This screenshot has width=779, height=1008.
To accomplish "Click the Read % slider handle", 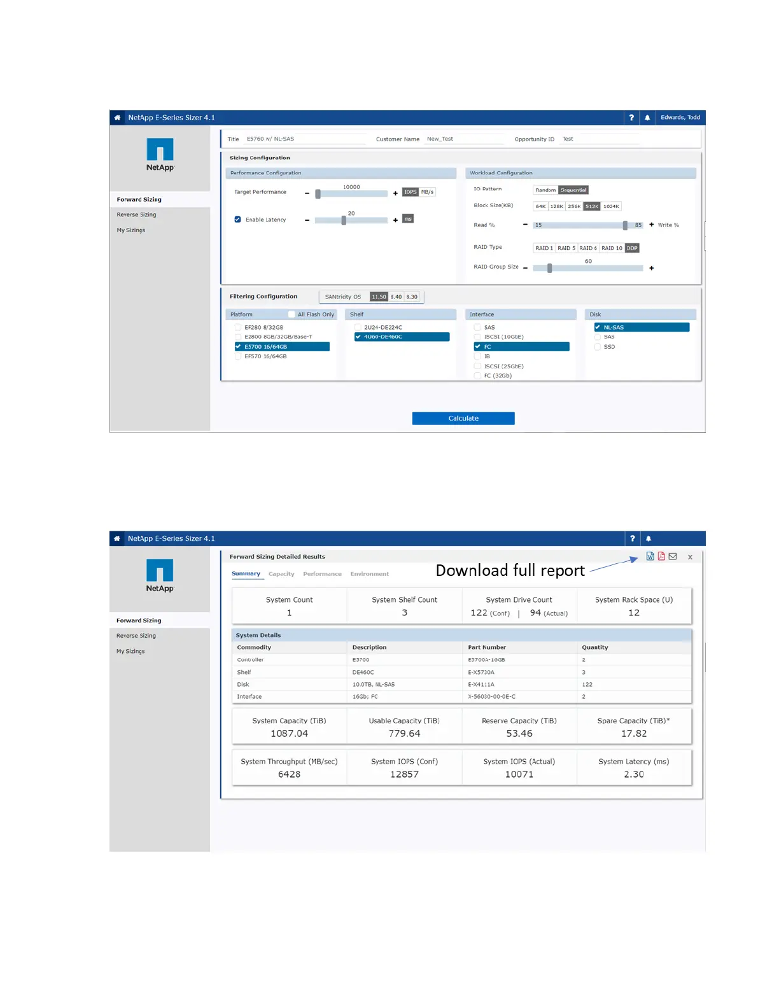I will coord(625,225).
